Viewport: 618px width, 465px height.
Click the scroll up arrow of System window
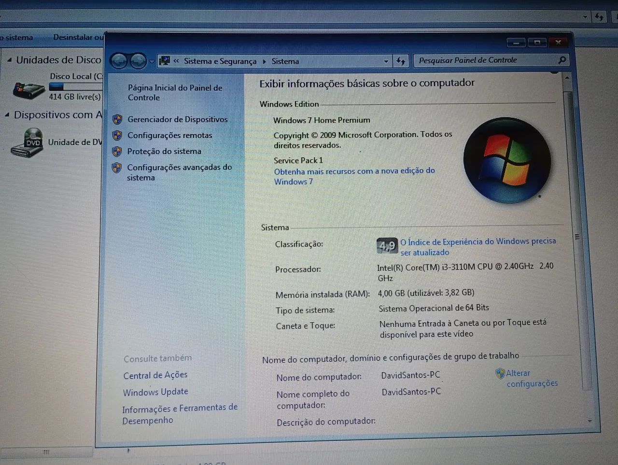coord(568,78)
